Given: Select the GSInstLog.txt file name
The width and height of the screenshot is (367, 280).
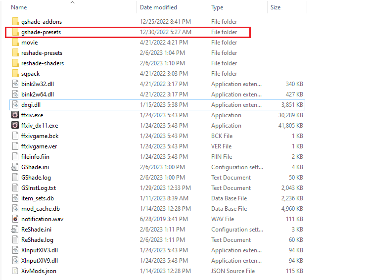Looking at the screenshot, I should click(x=39, y=188).
